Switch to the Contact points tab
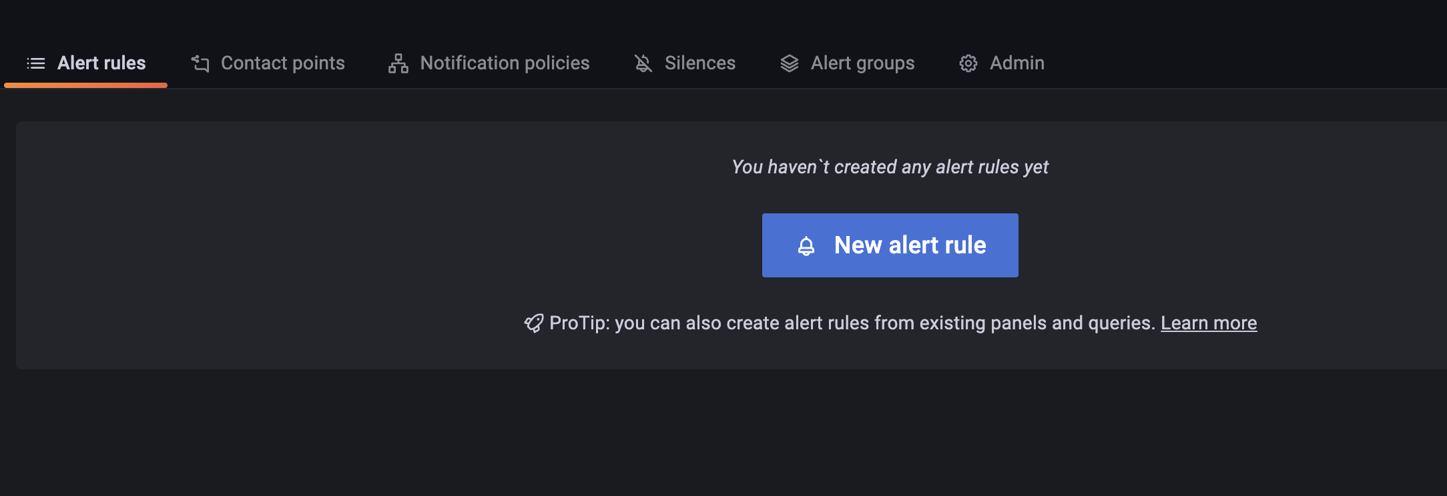Image resolution: width=1447 pixels, height=496 pixels. (283, 63)
